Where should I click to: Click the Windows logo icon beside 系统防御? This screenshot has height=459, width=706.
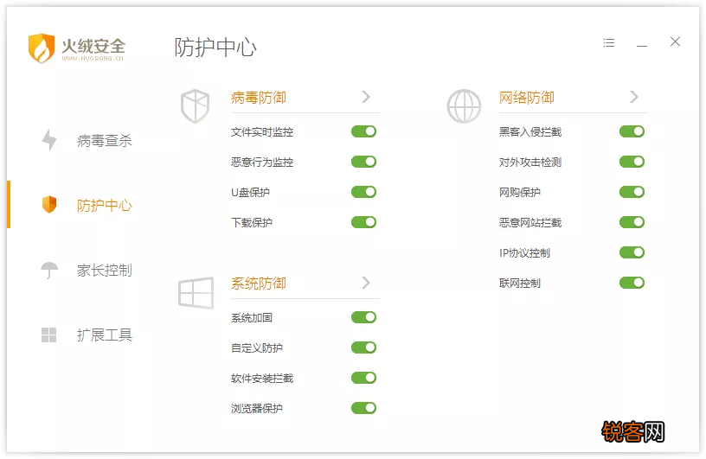[x=196, y=293]
